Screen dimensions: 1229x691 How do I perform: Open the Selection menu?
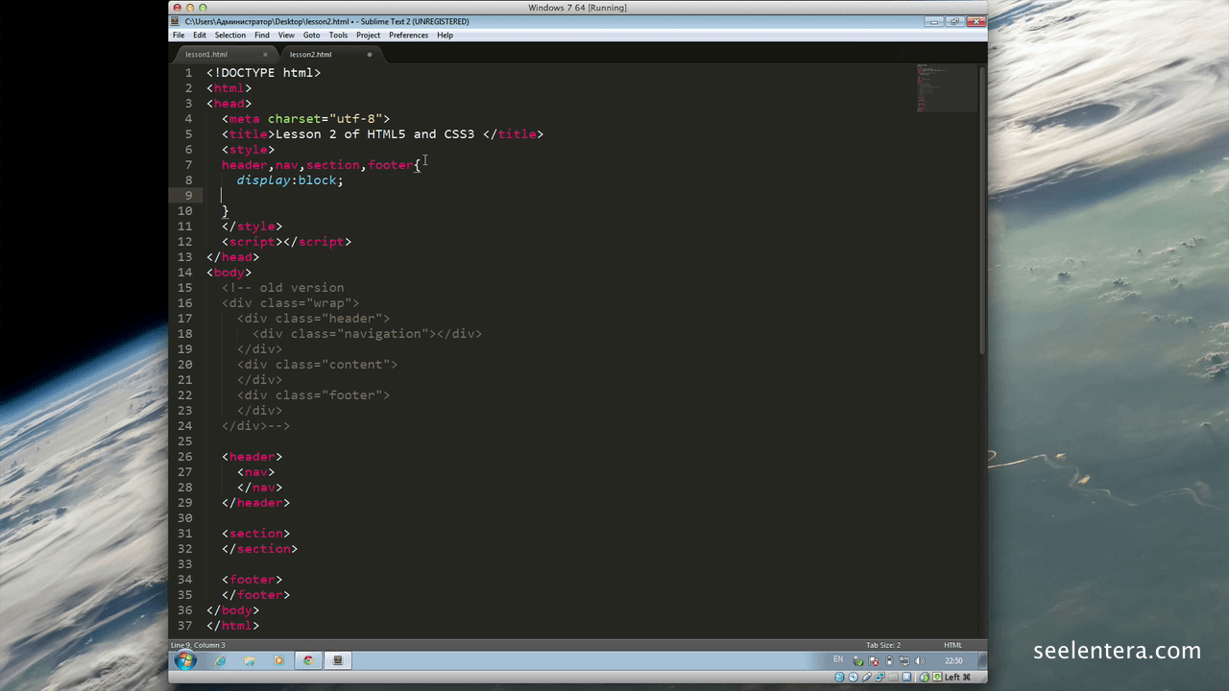(x=230, y=35)
